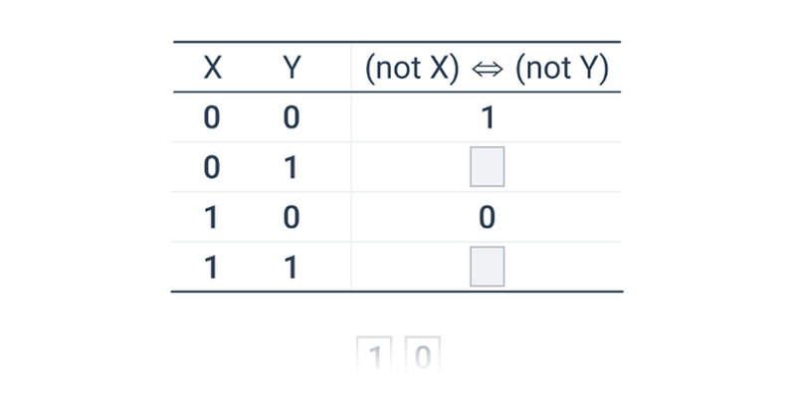Click the word 'not' preceding Y

(548, 69)
